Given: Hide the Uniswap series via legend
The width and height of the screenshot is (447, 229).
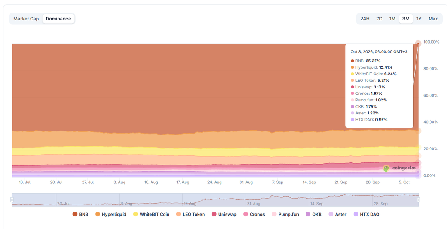Looking at the screenshot, I should click(x=224, y=214).
